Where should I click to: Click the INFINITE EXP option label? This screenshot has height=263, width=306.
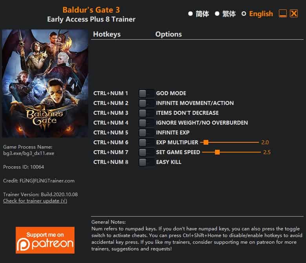173,132
